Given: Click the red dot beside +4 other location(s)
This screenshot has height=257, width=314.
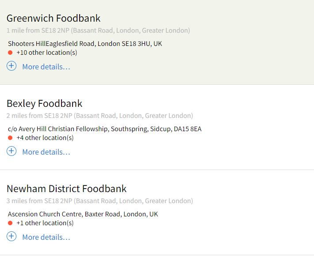Looking at the screenshot, I should tap(10, 138).
